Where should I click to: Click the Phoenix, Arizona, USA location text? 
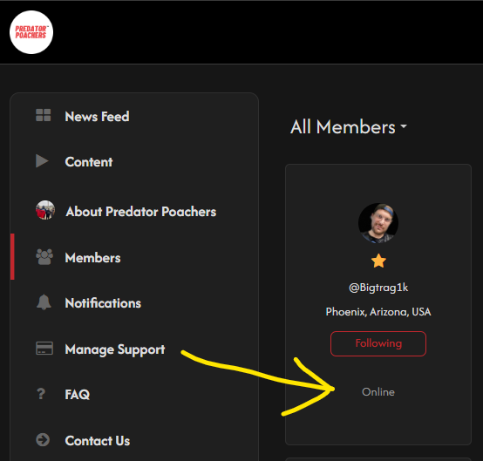pyautogui.click(x=378, y=312)
